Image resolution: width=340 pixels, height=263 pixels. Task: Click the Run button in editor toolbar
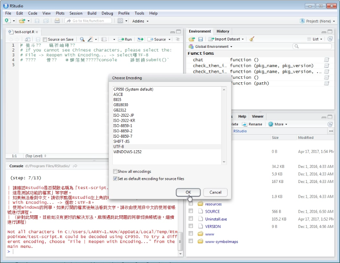point(125,40)
